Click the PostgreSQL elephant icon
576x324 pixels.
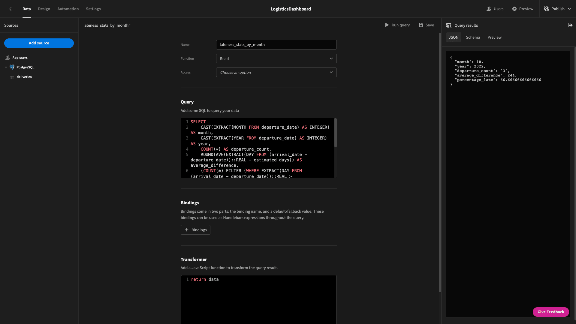coord(12,67)
